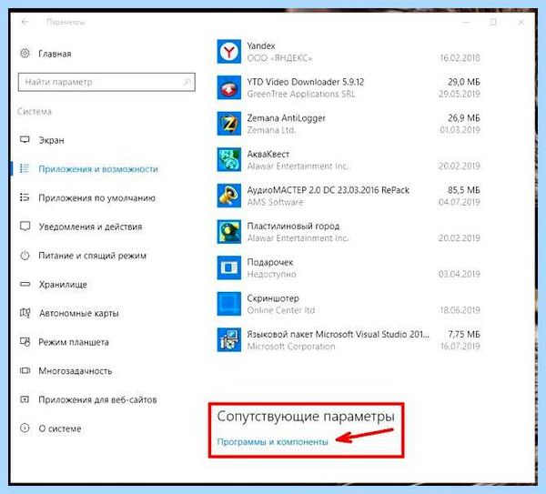The height and width of the screenshot is (494, 546).
Task: Click the Языковой пакет Visual Studio icon
Action: (228, 339)
